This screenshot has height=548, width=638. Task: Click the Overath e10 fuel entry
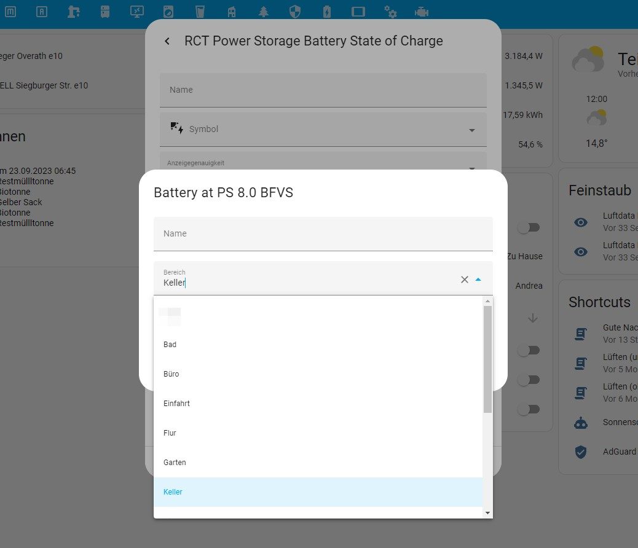pos(31,56)
